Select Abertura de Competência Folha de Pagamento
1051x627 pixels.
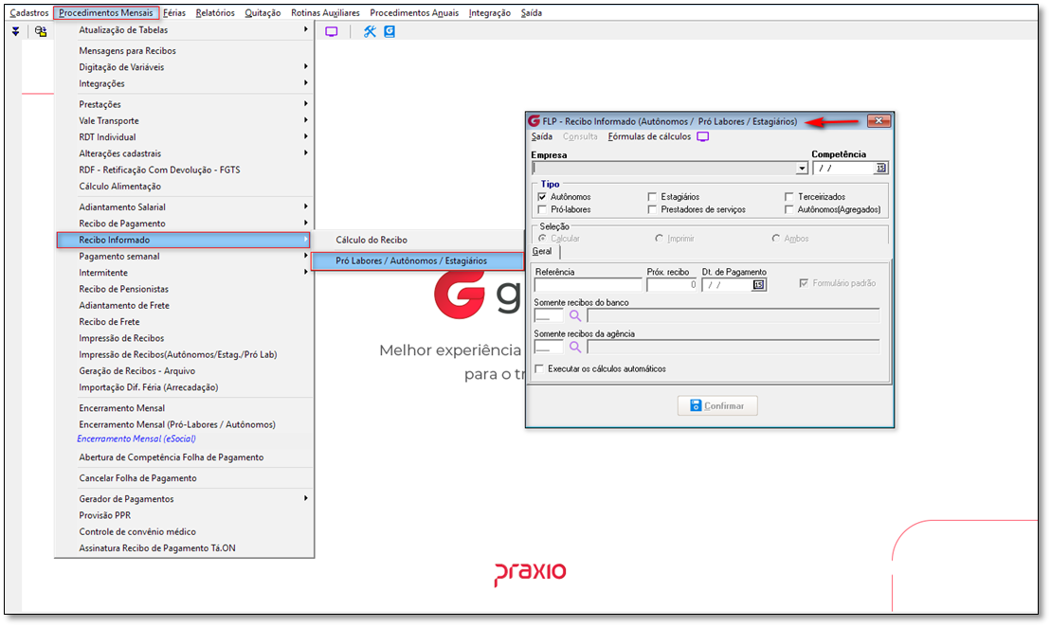pos(171,457)
